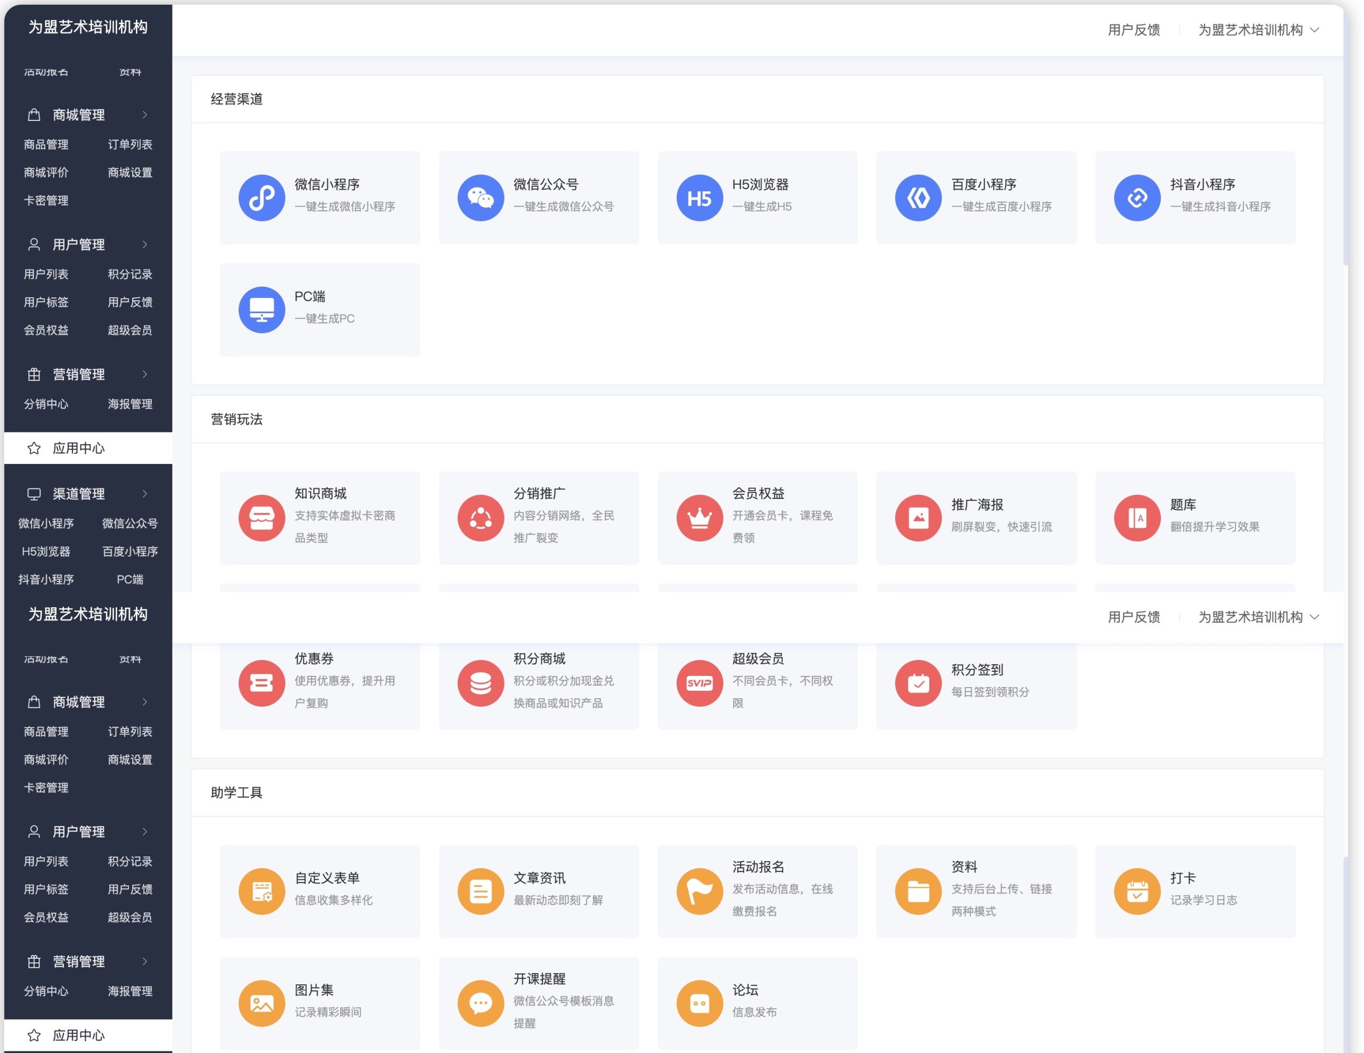Open the PC端 monitor icon card

pyautogui.click(x=262, y=309)
